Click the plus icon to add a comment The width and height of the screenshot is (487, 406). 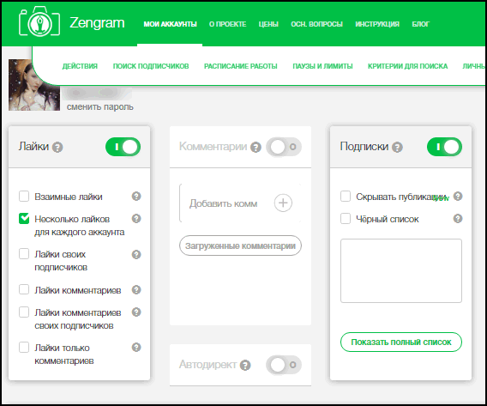283,203
